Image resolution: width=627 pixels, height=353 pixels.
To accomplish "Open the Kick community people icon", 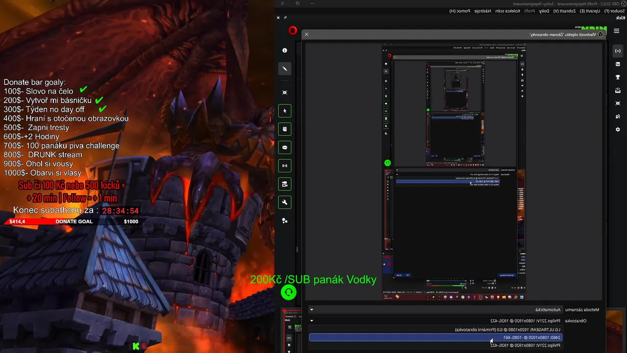I will click(x=618, y=116).
